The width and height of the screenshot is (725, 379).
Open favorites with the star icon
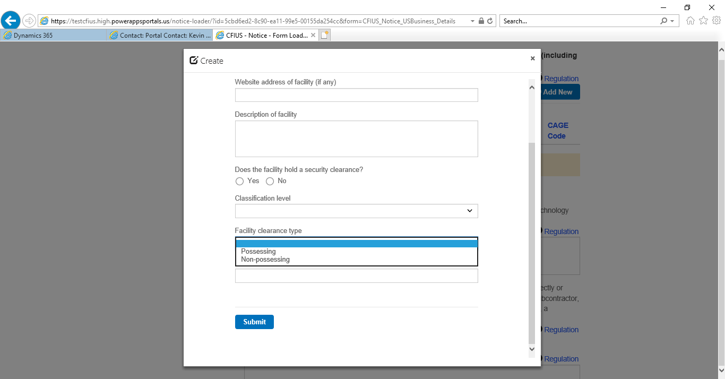704,21
